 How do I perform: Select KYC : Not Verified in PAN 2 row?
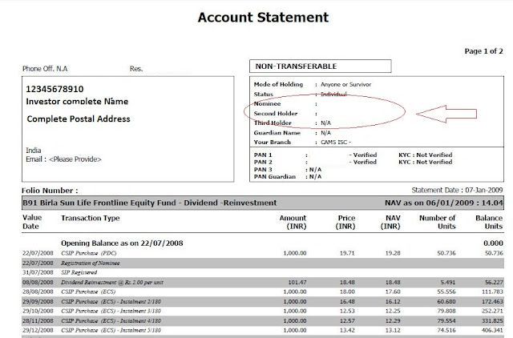425,162
